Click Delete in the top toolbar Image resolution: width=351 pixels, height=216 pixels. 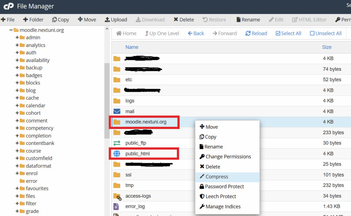184,20
